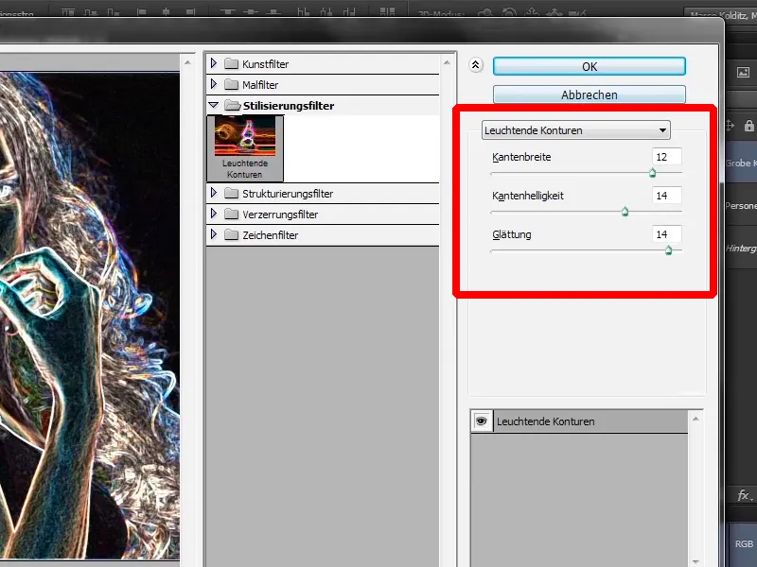The width and height of the screenshot is (757, 567).
Task: Click the Glättung label
Action: tap(512, 234)
